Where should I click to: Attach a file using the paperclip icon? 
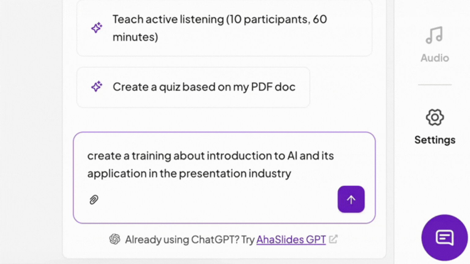94,199
